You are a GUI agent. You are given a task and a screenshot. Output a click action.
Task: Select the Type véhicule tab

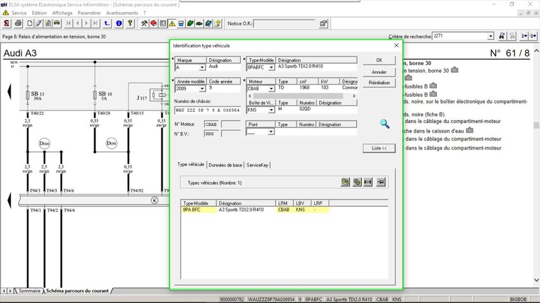(191, 164)
